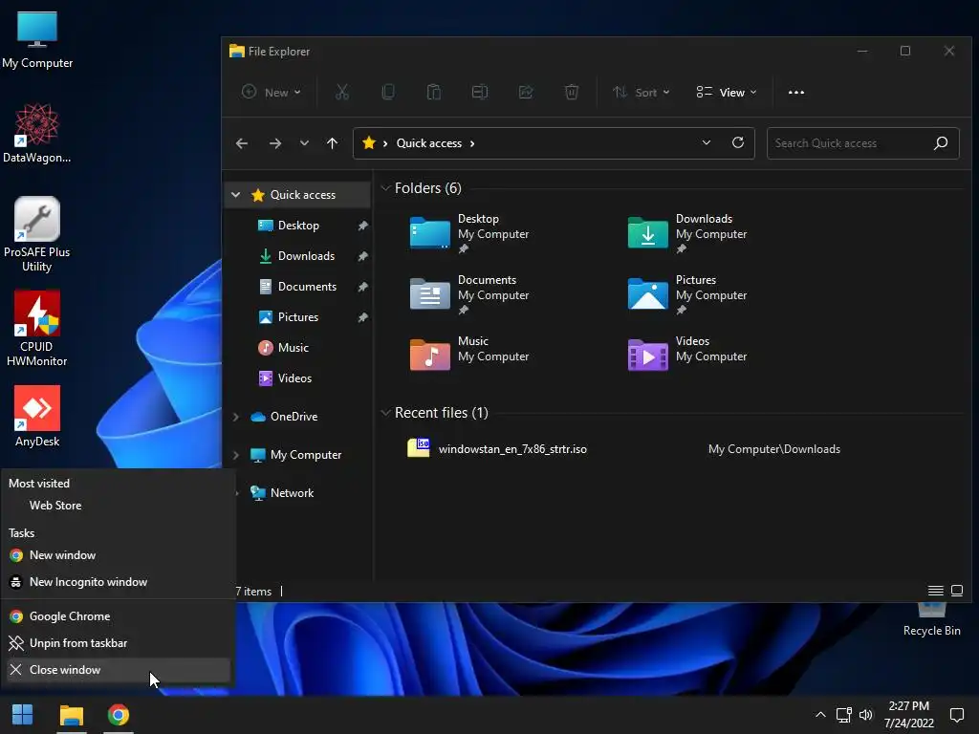
Task: Open the Pictures folder tile in Folders
Action: coord(687,294)
